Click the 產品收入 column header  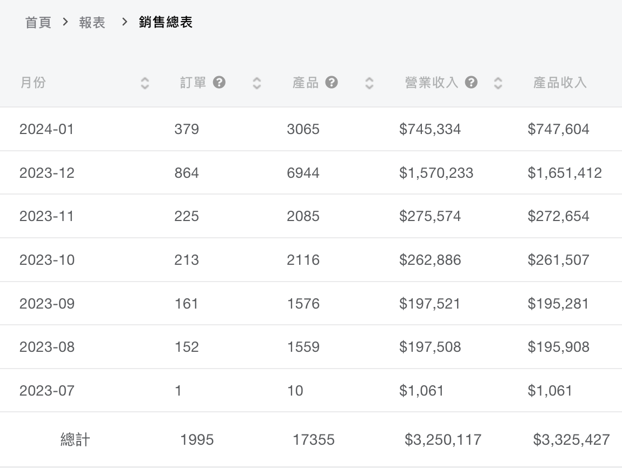(560, 83)
